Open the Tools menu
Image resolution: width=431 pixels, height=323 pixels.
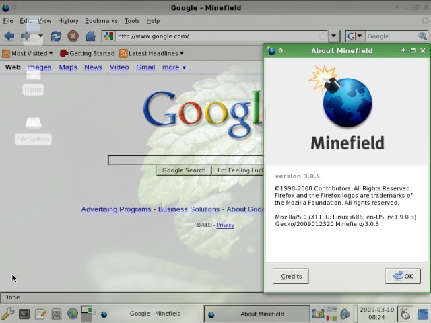coord(132,21)
